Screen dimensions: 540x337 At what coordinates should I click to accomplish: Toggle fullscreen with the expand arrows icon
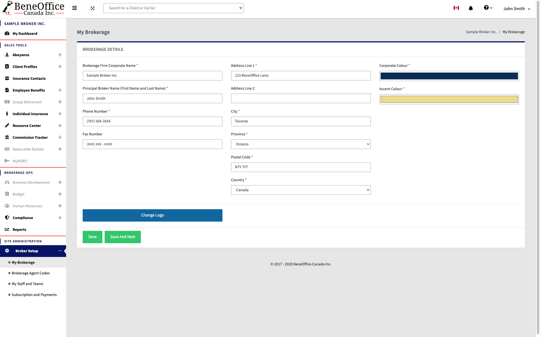point(93,8)
